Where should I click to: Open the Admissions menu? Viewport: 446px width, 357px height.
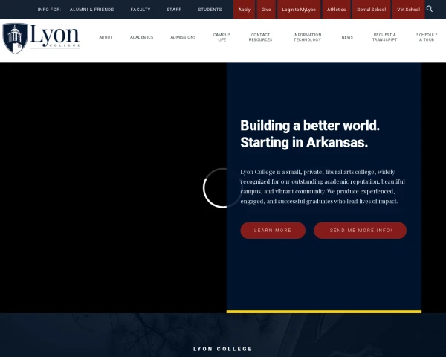(183, 37)
